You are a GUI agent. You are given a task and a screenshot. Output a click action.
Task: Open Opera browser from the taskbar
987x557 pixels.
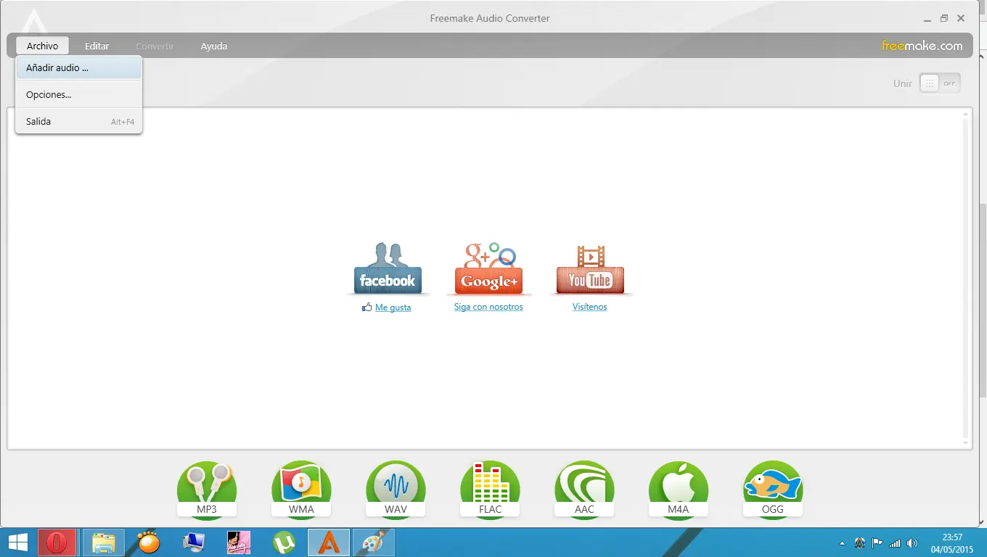click(57, 542)
